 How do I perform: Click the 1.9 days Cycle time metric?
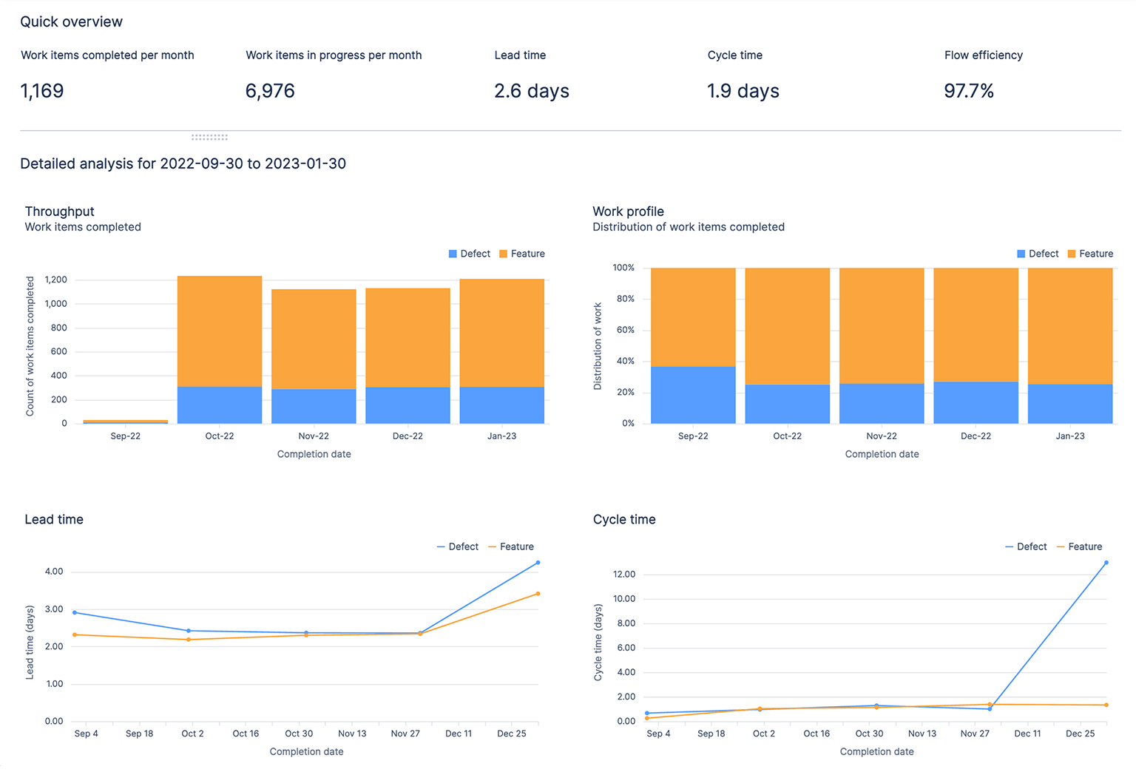pos(742,90)
